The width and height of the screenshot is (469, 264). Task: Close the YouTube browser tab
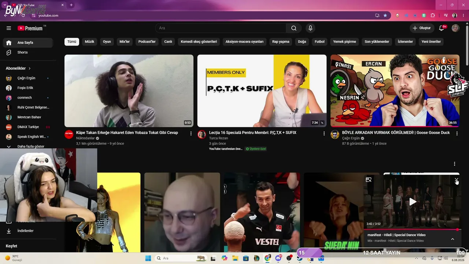pyautogui.click(x=63, y=5)
